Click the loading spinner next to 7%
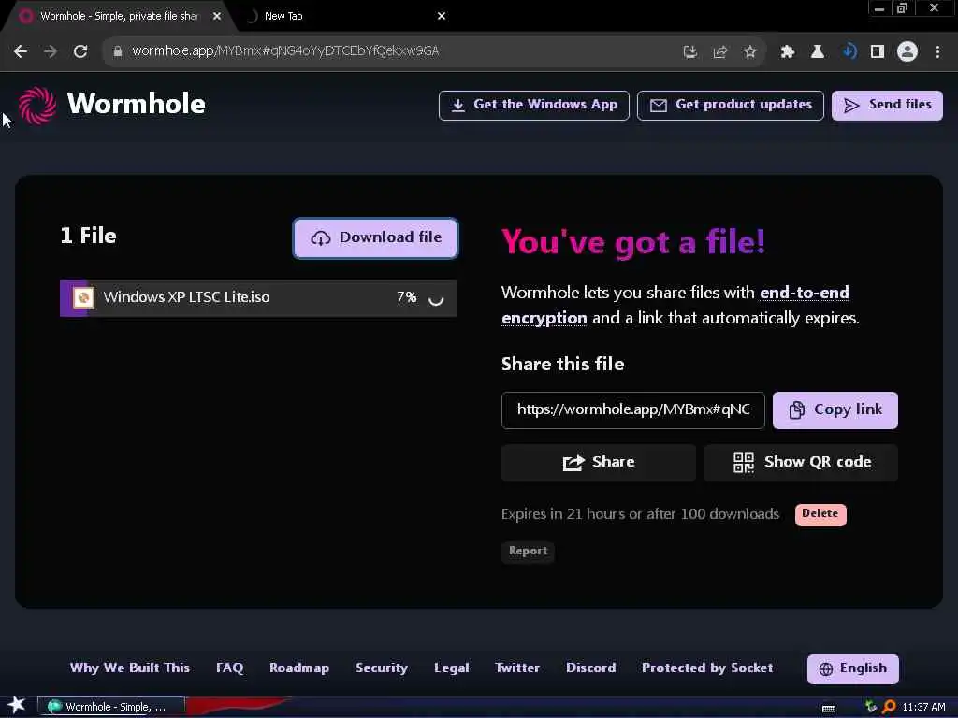Image resolution: width=958 pixels, height=718 pixels. point(435,298)
